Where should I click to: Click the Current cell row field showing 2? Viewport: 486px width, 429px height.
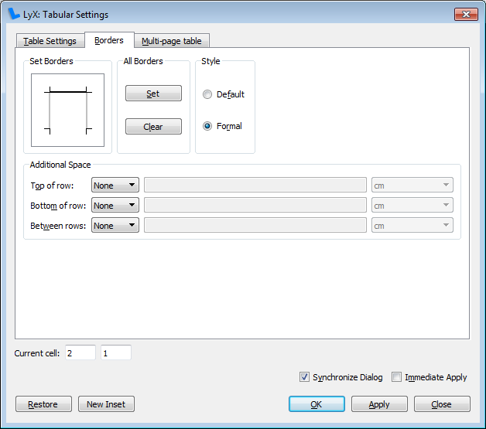click(x=80, y=352)
